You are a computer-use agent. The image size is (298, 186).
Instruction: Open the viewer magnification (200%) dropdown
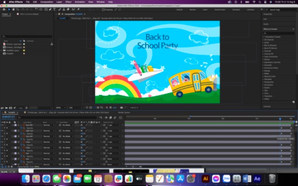pos(60,108)
